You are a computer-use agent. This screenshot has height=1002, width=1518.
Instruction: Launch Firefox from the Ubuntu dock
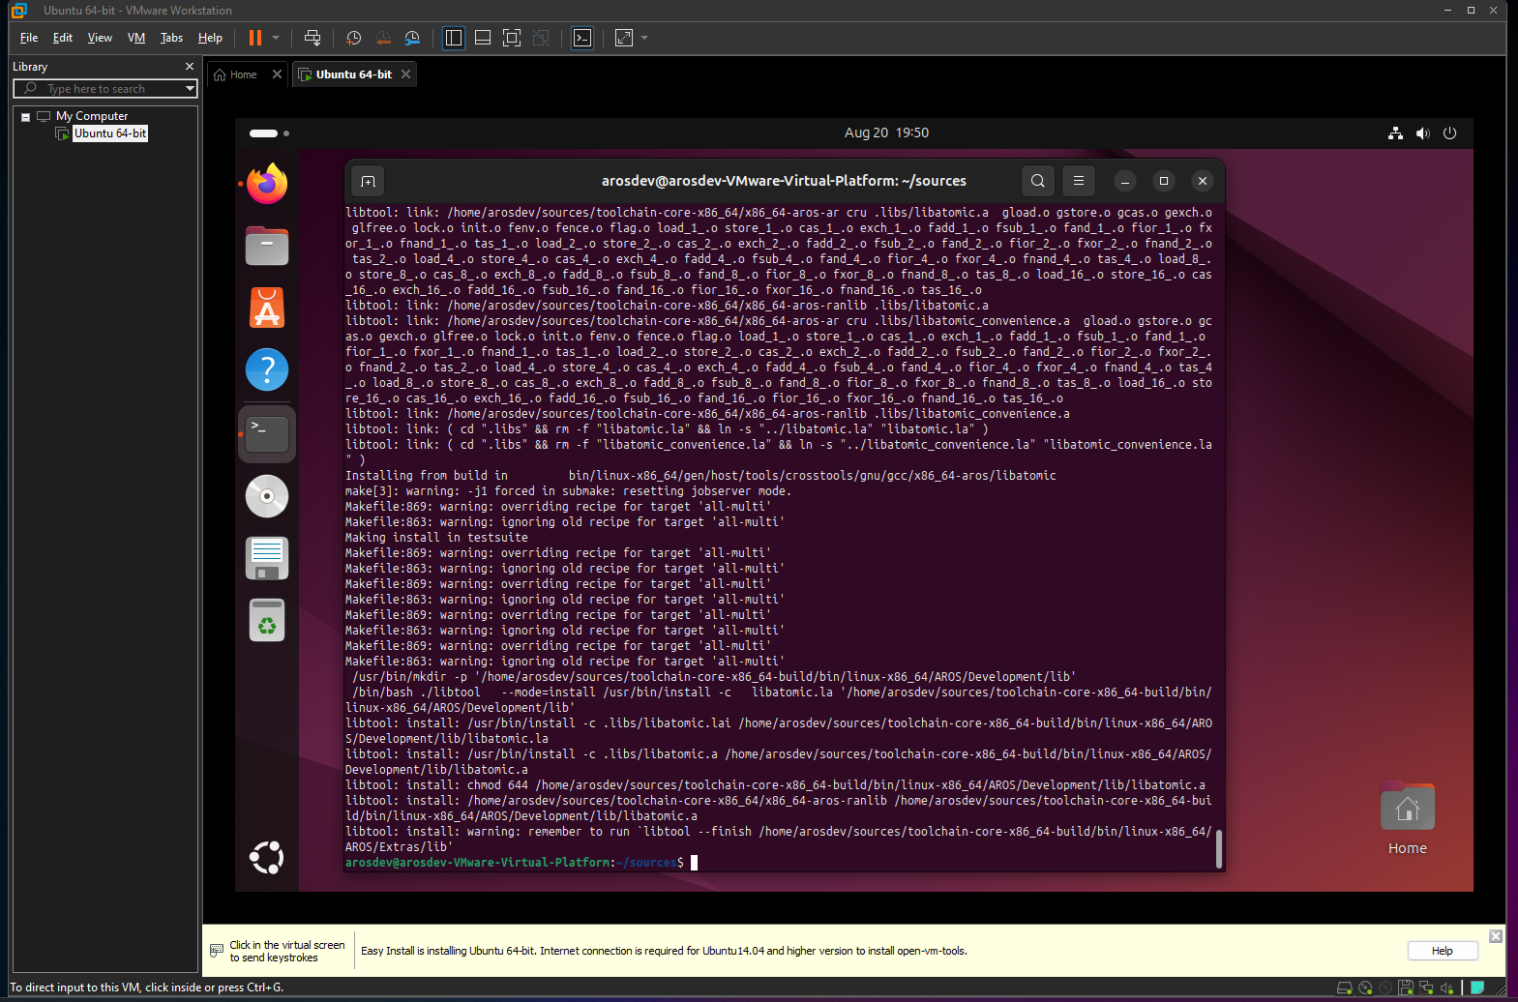tap(267, 184)
